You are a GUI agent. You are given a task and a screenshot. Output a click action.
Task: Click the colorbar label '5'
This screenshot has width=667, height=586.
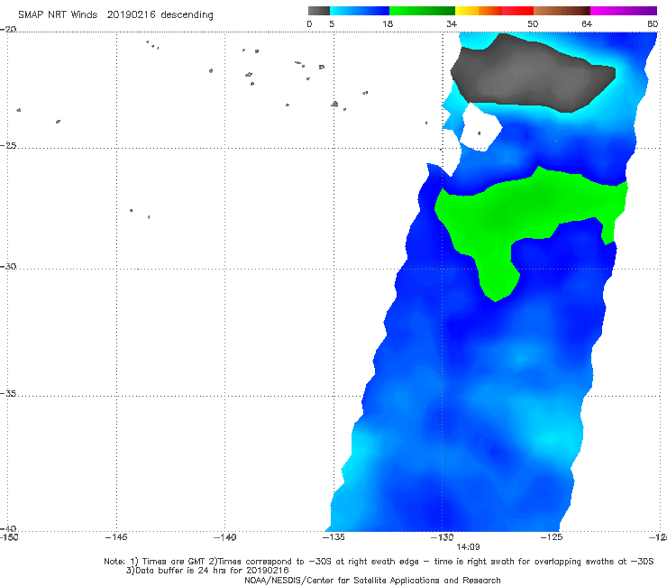332,23
